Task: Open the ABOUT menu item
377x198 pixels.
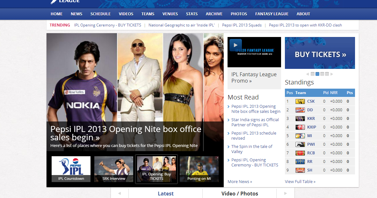Action: (x=303, y=14)
